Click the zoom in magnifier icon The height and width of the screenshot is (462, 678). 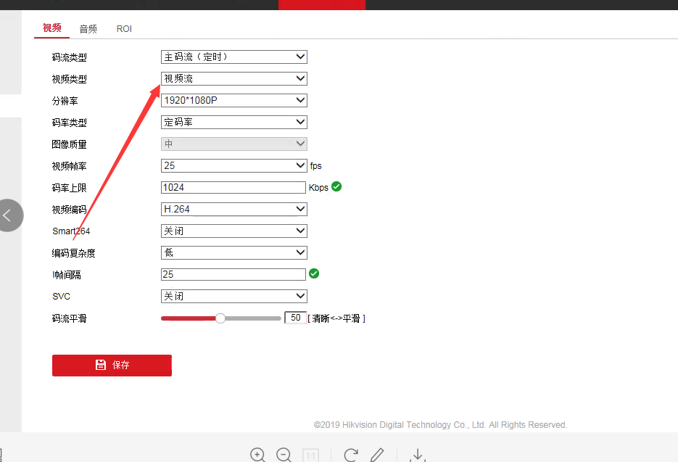(257, 455)
